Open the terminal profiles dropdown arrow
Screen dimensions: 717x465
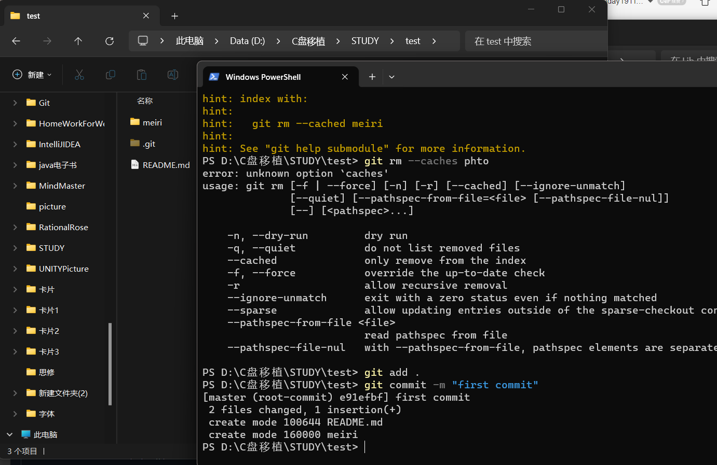[x=392, y=77]
